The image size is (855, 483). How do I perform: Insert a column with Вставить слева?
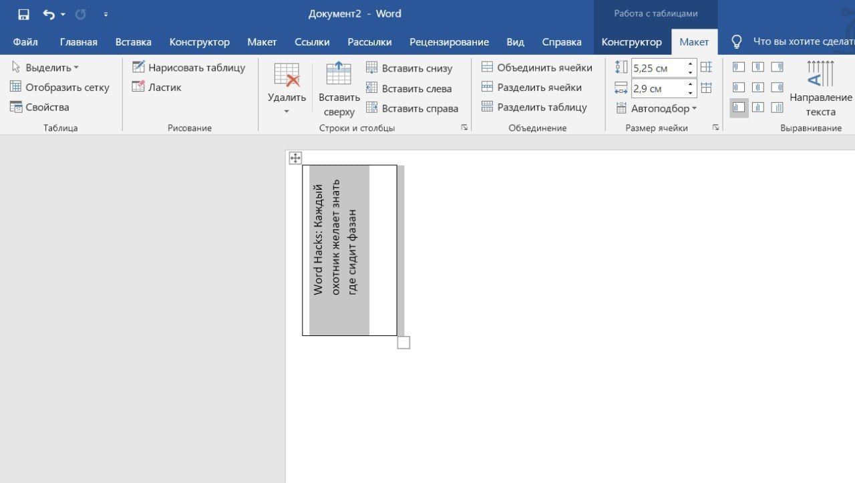[x=408, y=88]
